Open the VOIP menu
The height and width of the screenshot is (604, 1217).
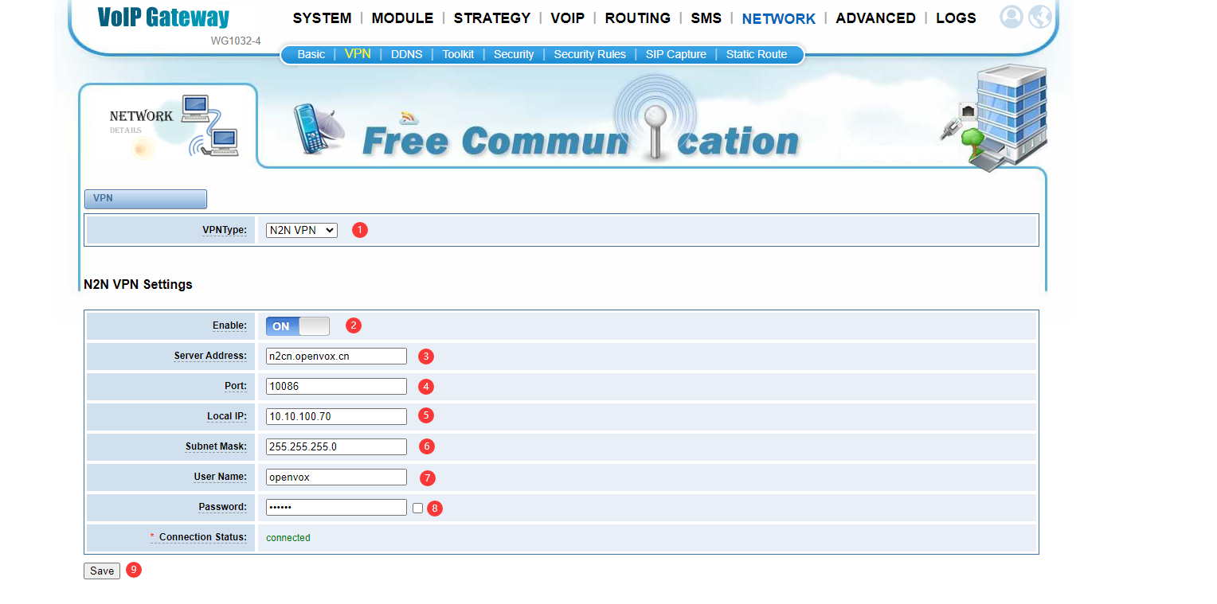pos(568,18)
